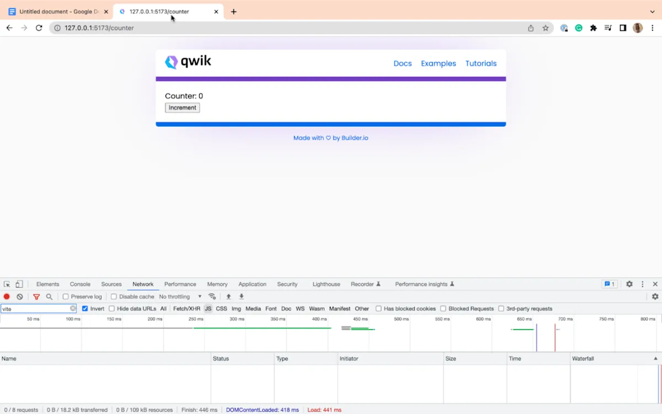Viewport: 662px width, 414px height.
Task: Open the Docs link on the Qwik page
Action: [402, 63]
